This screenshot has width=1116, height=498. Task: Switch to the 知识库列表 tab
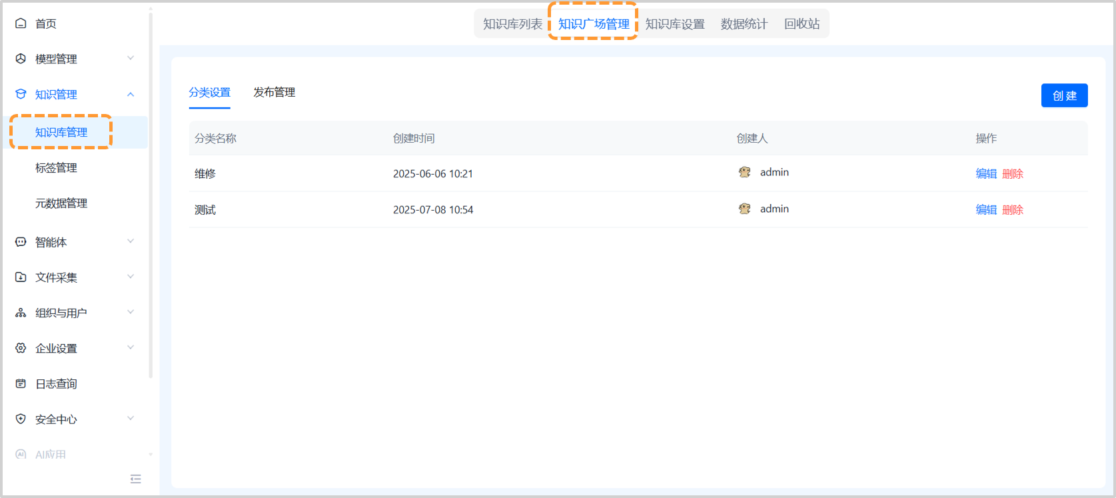[512, 24]
